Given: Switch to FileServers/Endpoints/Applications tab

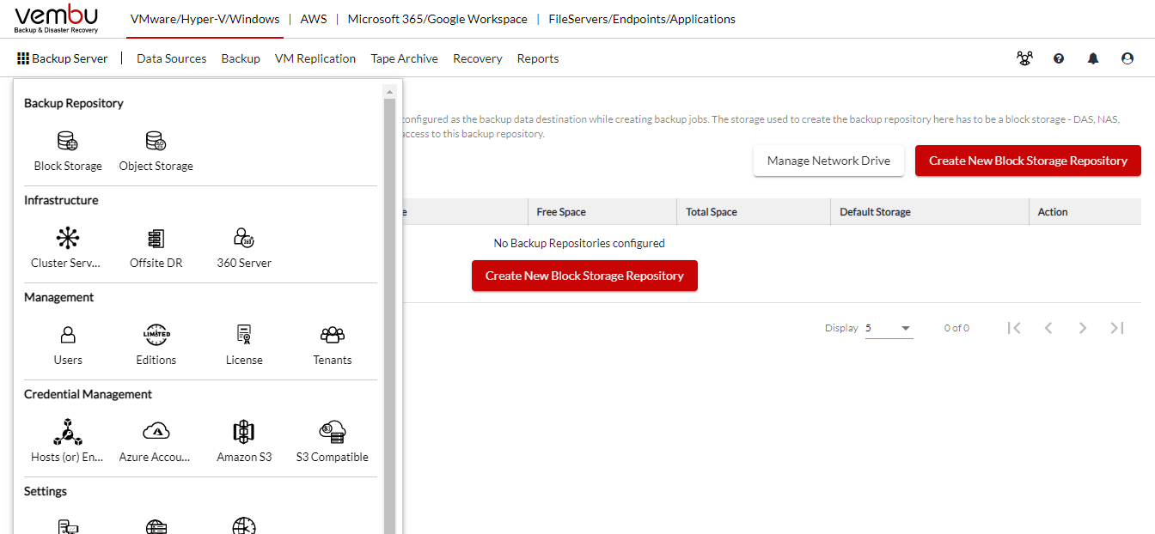Looking at the screenshot, I should pyautogui.click(x=642, y=19).
